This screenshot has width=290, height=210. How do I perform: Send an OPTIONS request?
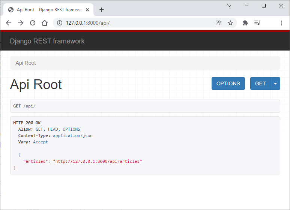click(x=228, y=83)
